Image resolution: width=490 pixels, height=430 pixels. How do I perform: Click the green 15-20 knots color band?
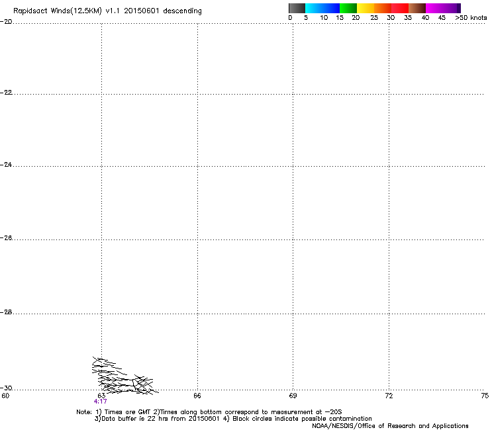(348, 8)
